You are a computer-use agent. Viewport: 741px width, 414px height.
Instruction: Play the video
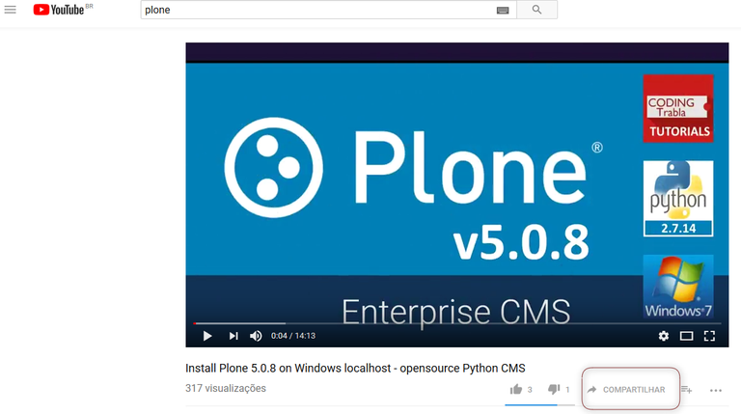(207, 336)
